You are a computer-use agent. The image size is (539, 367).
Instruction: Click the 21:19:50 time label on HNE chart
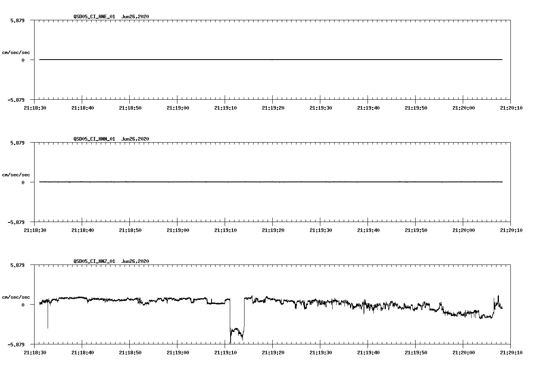pyautogui.click(x=416, y=108)
